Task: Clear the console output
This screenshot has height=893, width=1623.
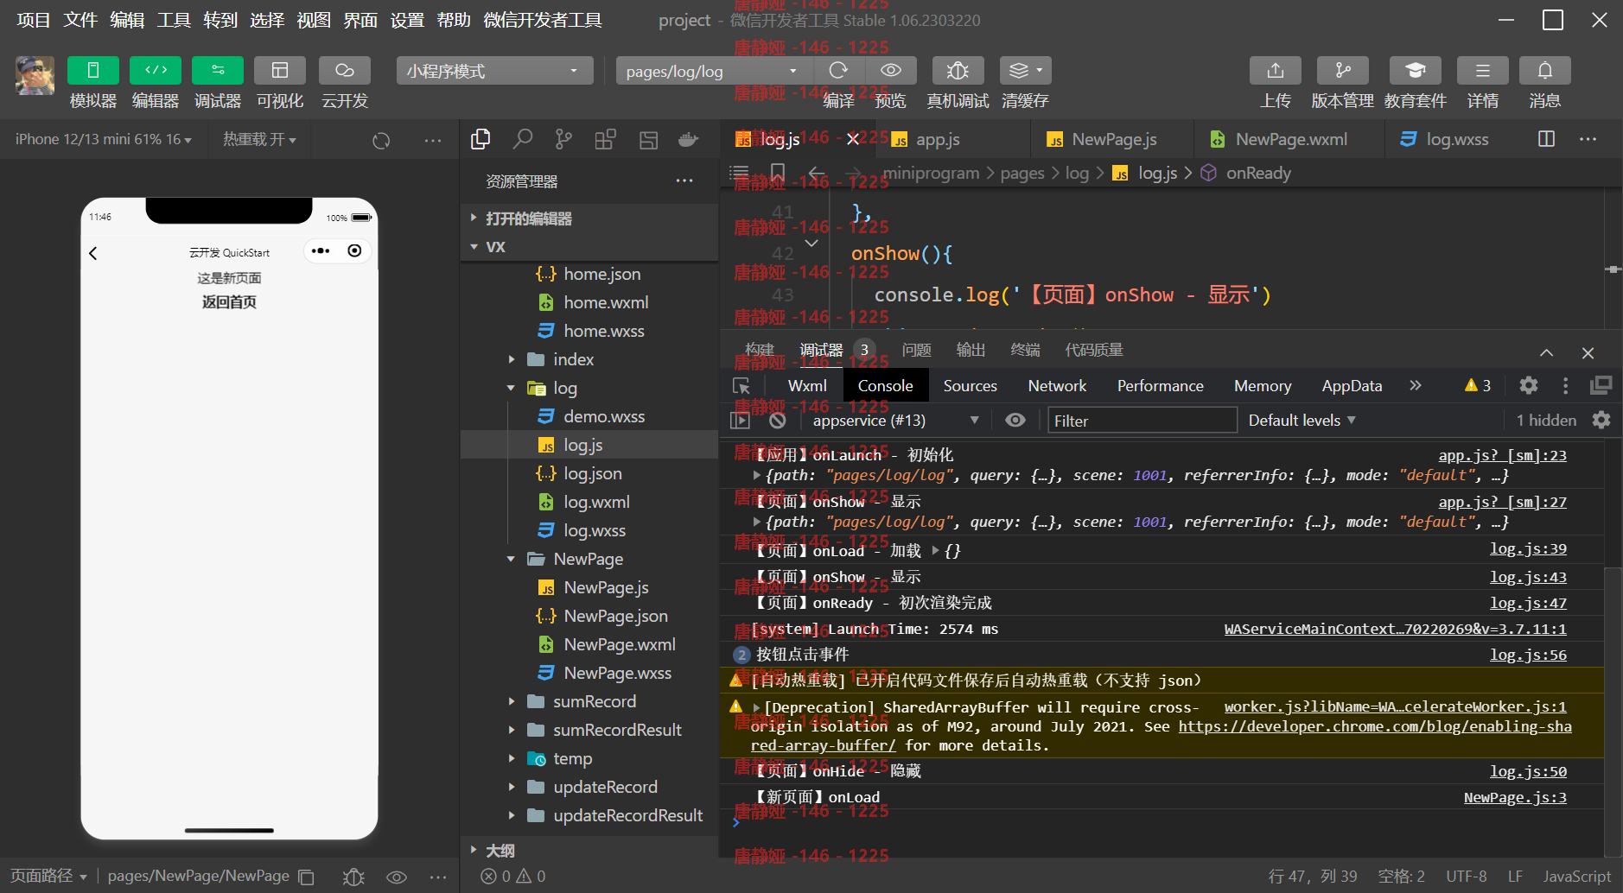Action: click(x=778, y=421)
